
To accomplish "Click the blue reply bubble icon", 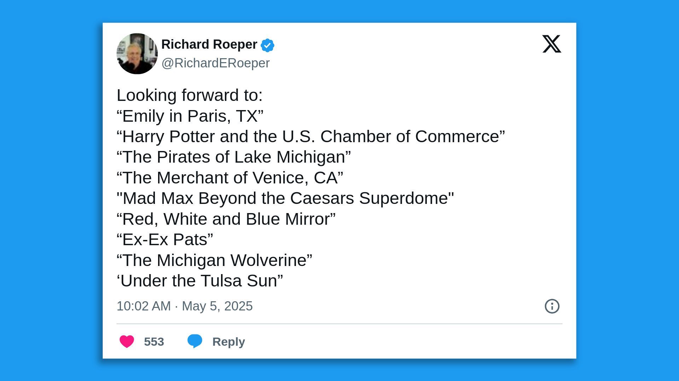I will (x=195, y=341).
